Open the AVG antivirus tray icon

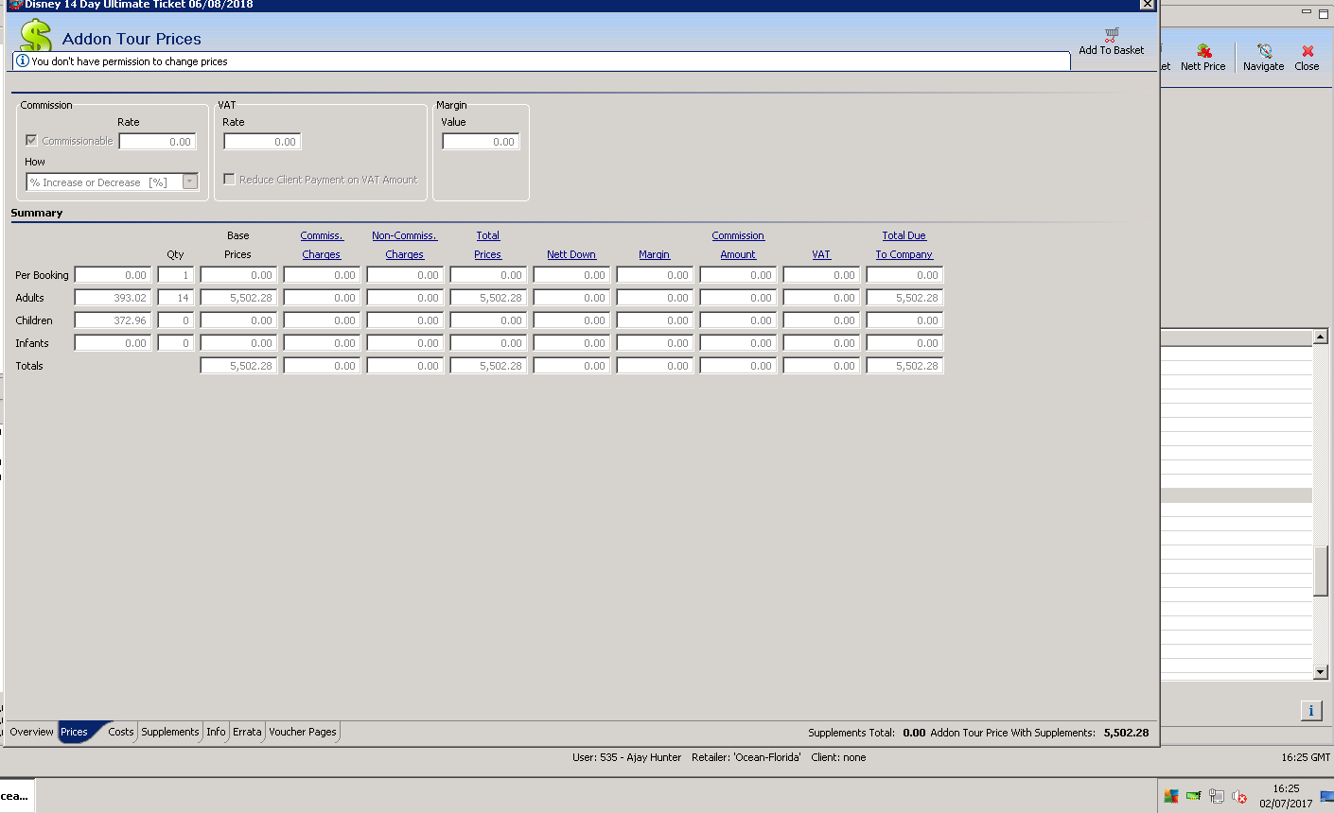pyautogui.click(x=1171, y=796)
